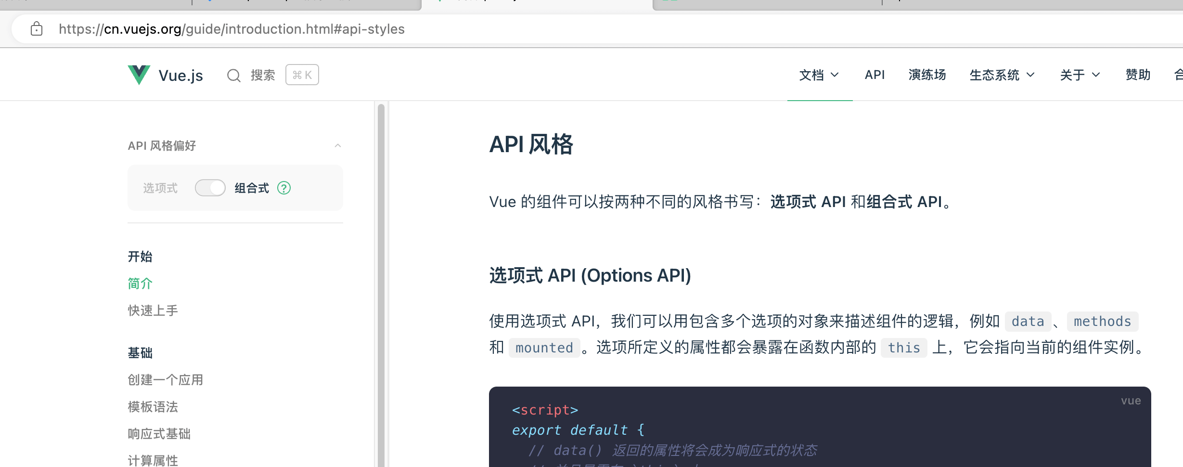Select 选项式 label in preference switch

tap(160, 188)
